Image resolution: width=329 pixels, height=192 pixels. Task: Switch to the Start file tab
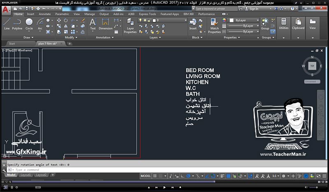[x=12, y=44]
